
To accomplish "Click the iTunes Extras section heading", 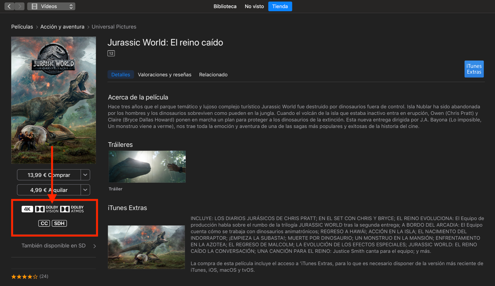I will 127,208.
